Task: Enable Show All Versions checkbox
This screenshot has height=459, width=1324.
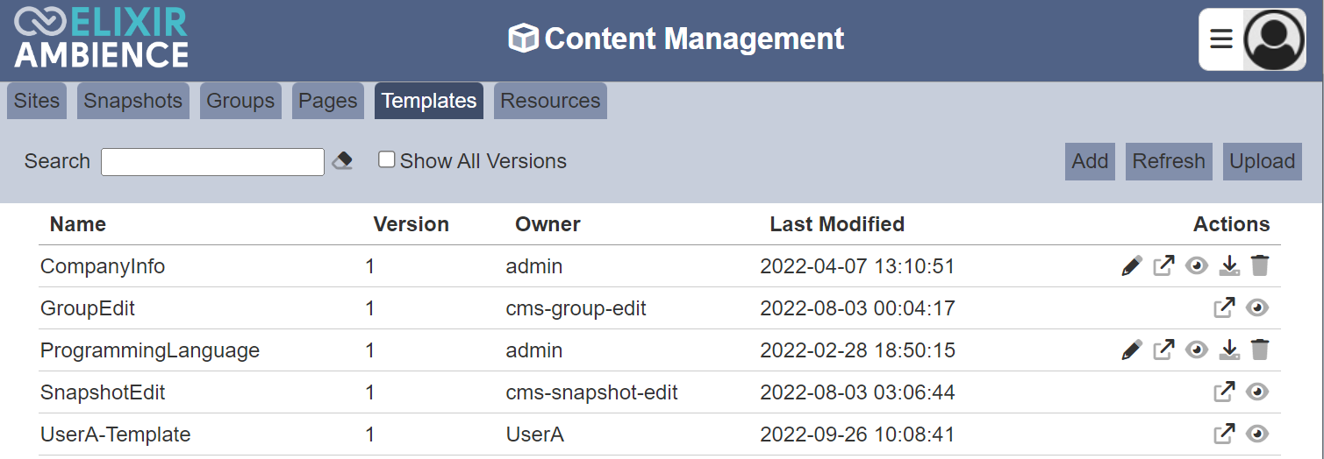Action: (386, 159)
